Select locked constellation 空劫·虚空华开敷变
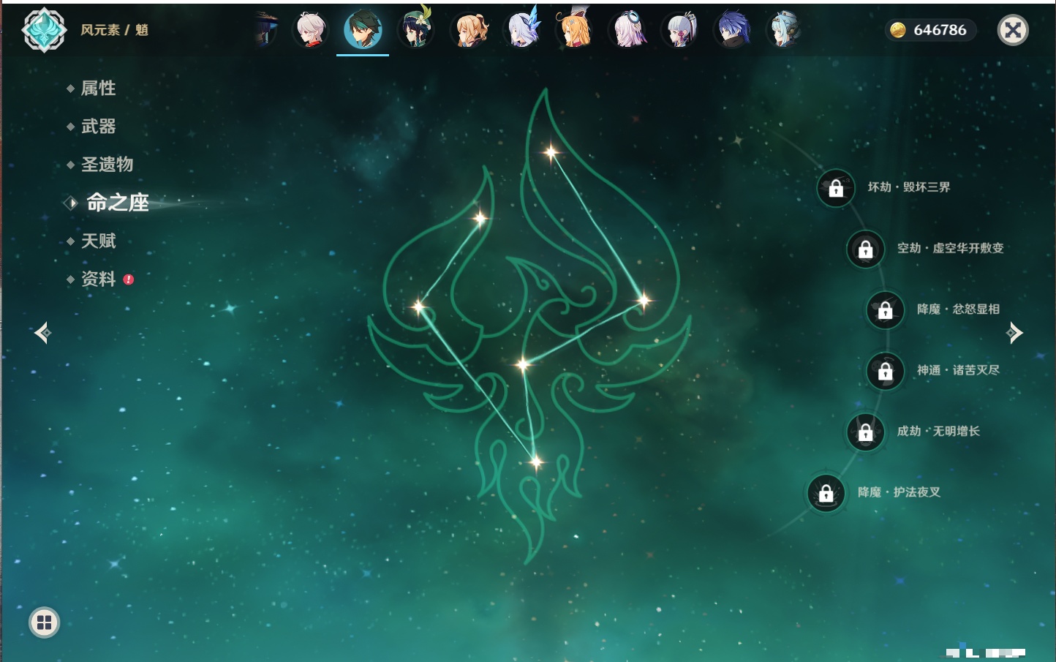1056x662 pixels. [x=865, y=249]
